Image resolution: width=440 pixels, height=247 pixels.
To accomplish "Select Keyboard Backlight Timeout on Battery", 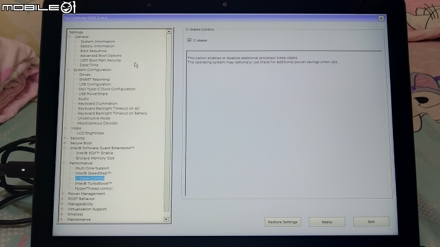I will 112,113.
